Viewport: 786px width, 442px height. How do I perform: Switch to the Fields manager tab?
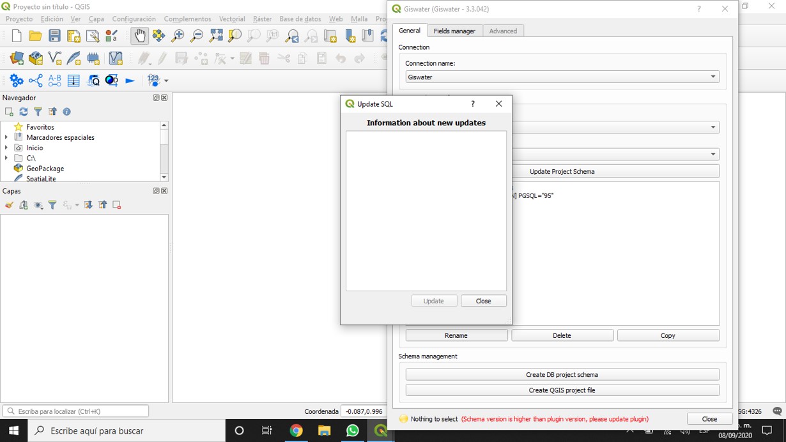pyautogui.click(x=454, y=30)
